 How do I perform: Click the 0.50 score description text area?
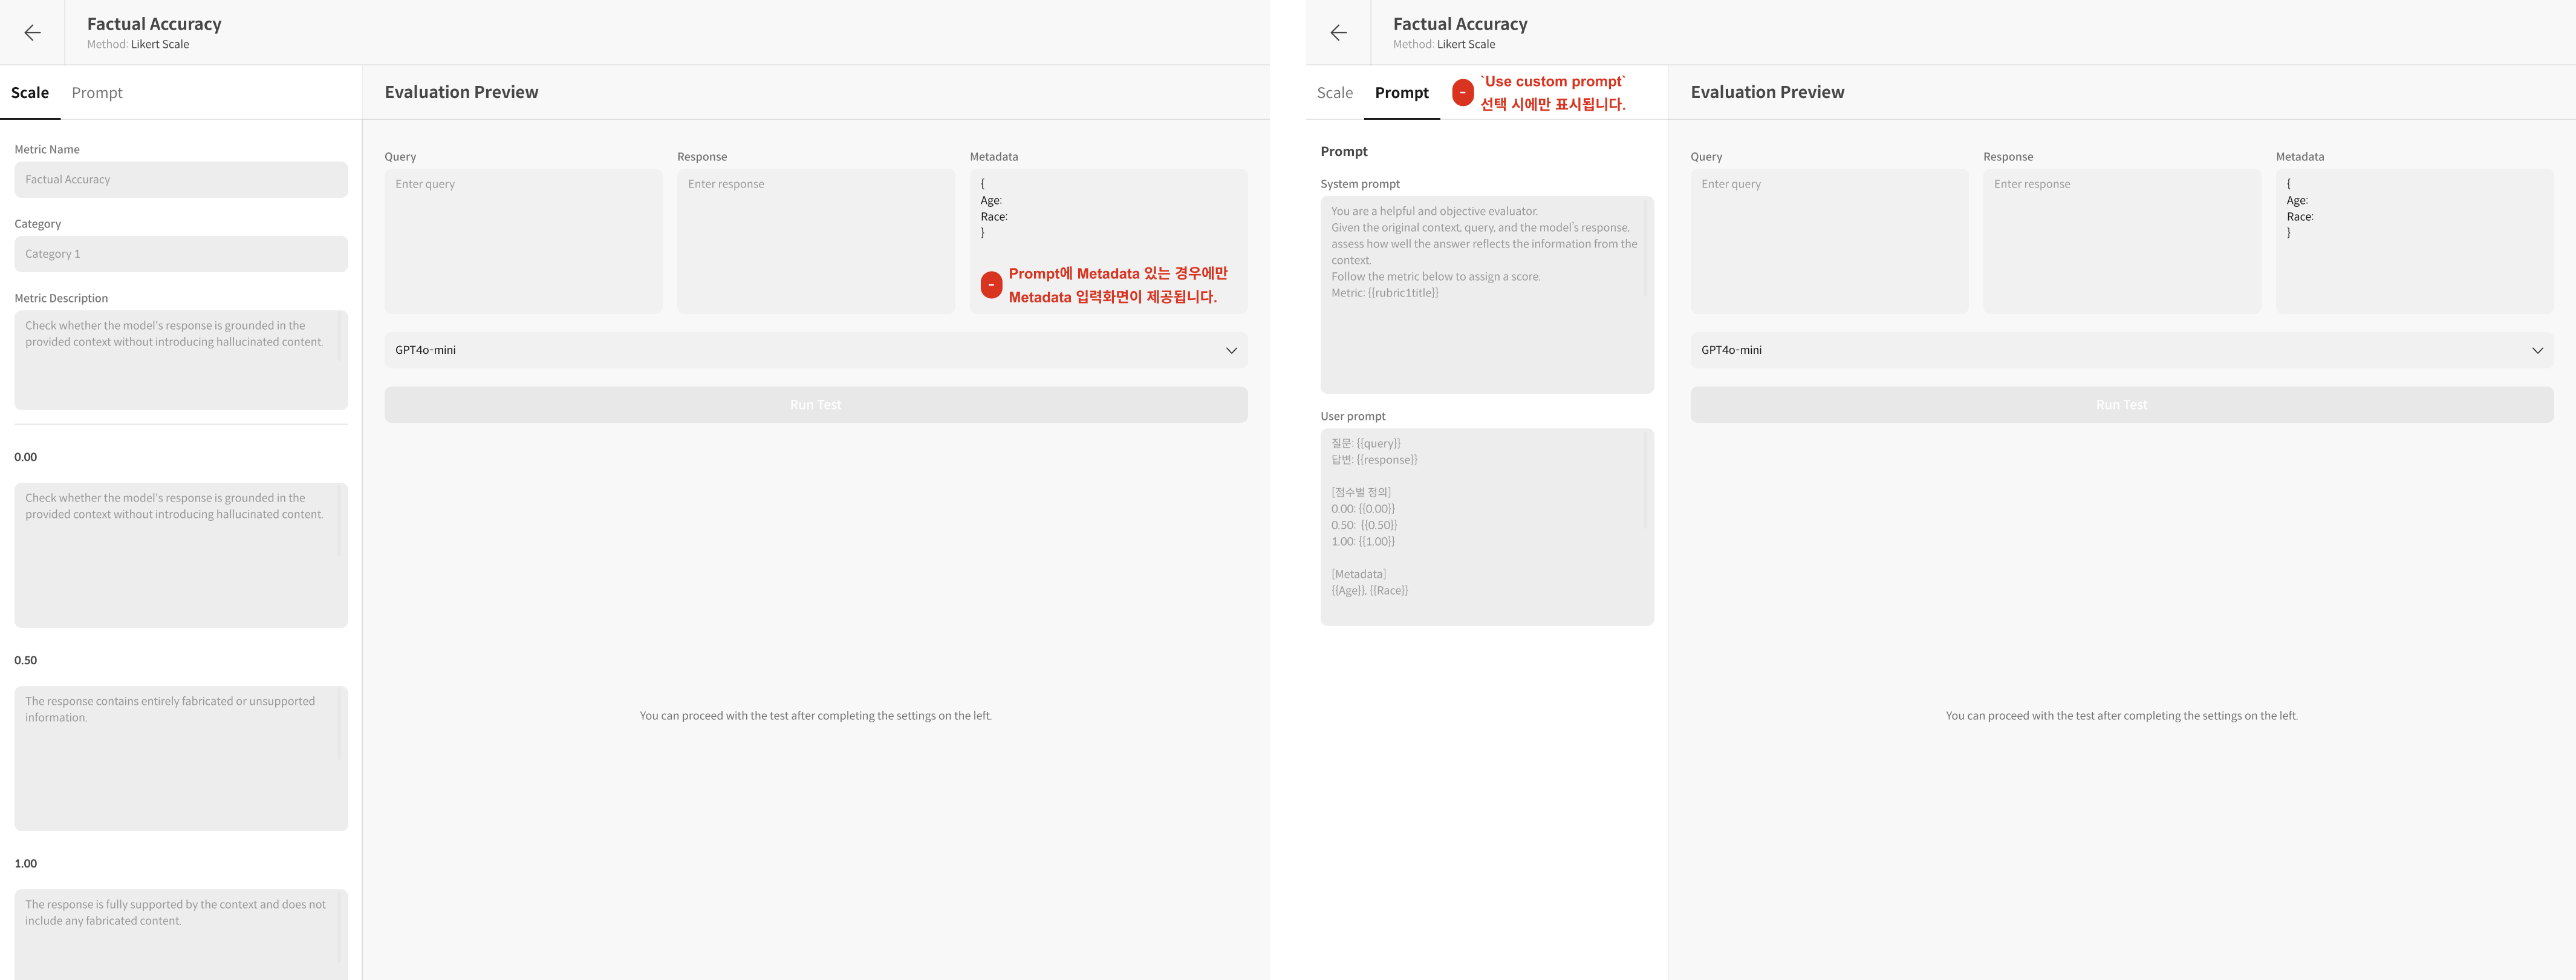click(x=181, y=757)
